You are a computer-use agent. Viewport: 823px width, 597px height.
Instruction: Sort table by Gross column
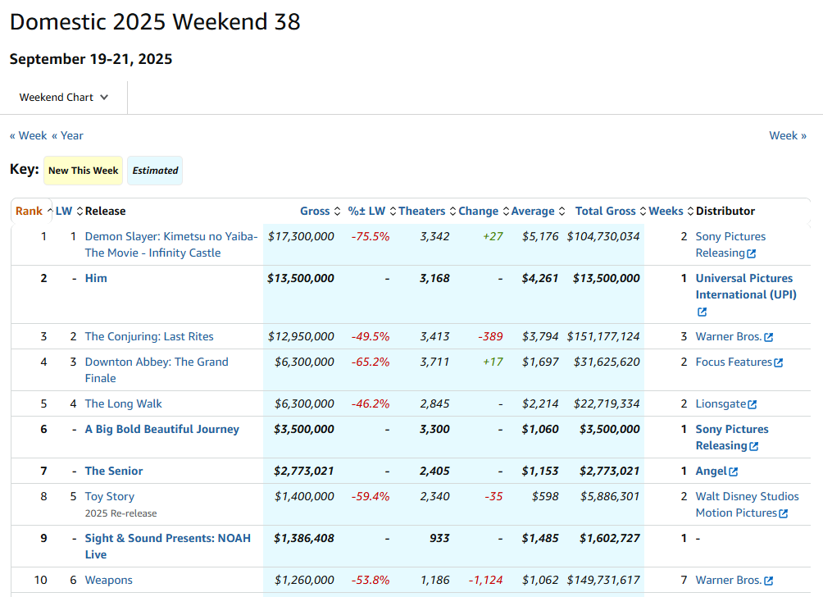tap(321, 211)
